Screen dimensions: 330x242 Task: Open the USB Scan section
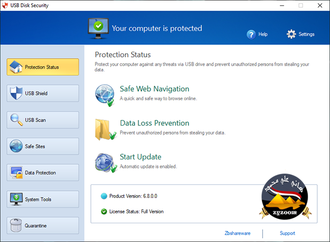43,120
